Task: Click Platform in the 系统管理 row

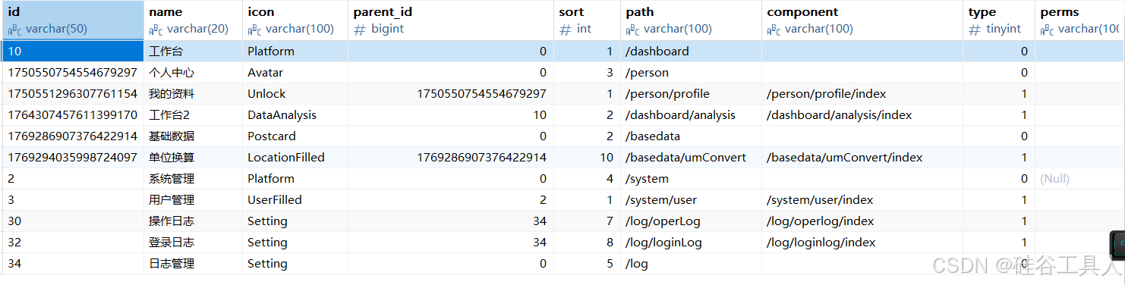Action: tap(295, 179)
